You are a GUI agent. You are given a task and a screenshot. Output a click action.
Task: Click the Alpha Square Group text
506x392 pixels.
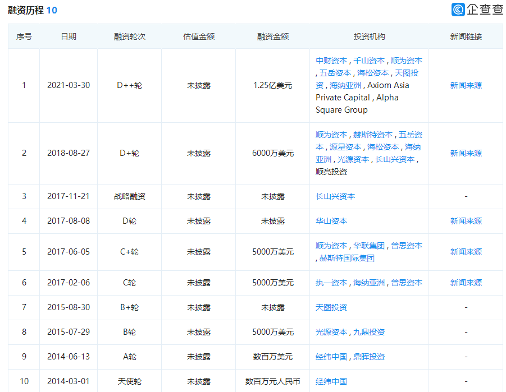tap(357, 104)
